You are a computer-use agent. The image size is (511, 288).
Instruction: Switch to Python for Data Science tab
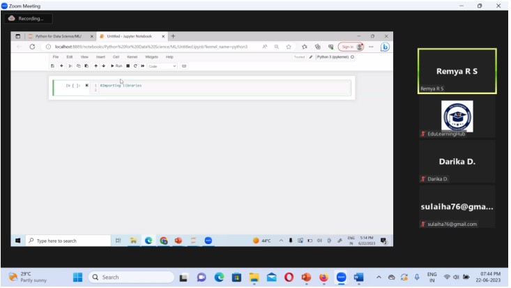[58, 36]
